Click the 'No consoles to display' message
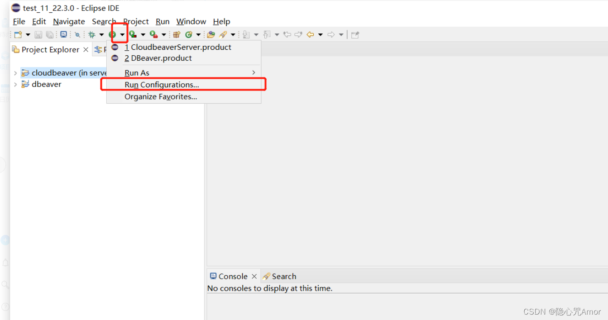The width and height of the screenshot is (608, 320). 270,288
